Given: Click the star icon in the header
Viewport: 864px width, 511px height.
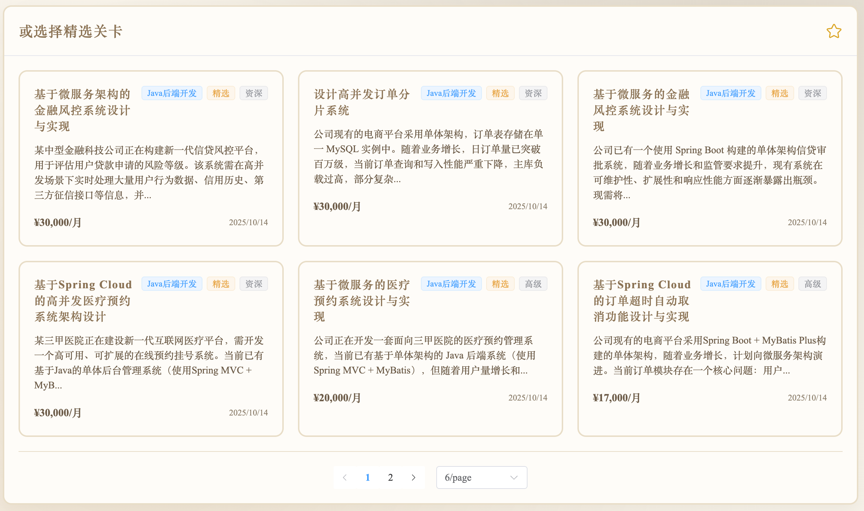Looking at the screenshot, I should coord(834,31).
